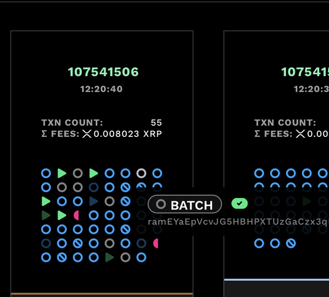The width and height of the screenshot is (329, 297).
Task: Click the TXN COUNT label in the second ledger card
Action: (x=285, y=123)
